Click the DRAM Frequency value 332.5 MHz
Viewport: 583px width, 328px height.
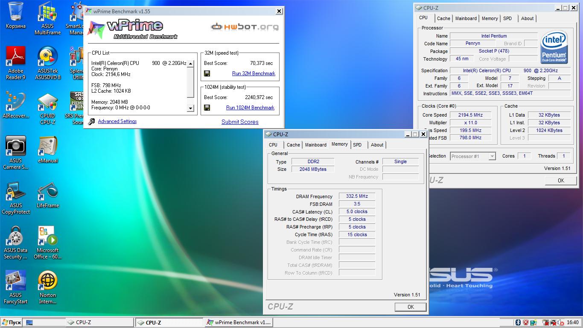357,196
